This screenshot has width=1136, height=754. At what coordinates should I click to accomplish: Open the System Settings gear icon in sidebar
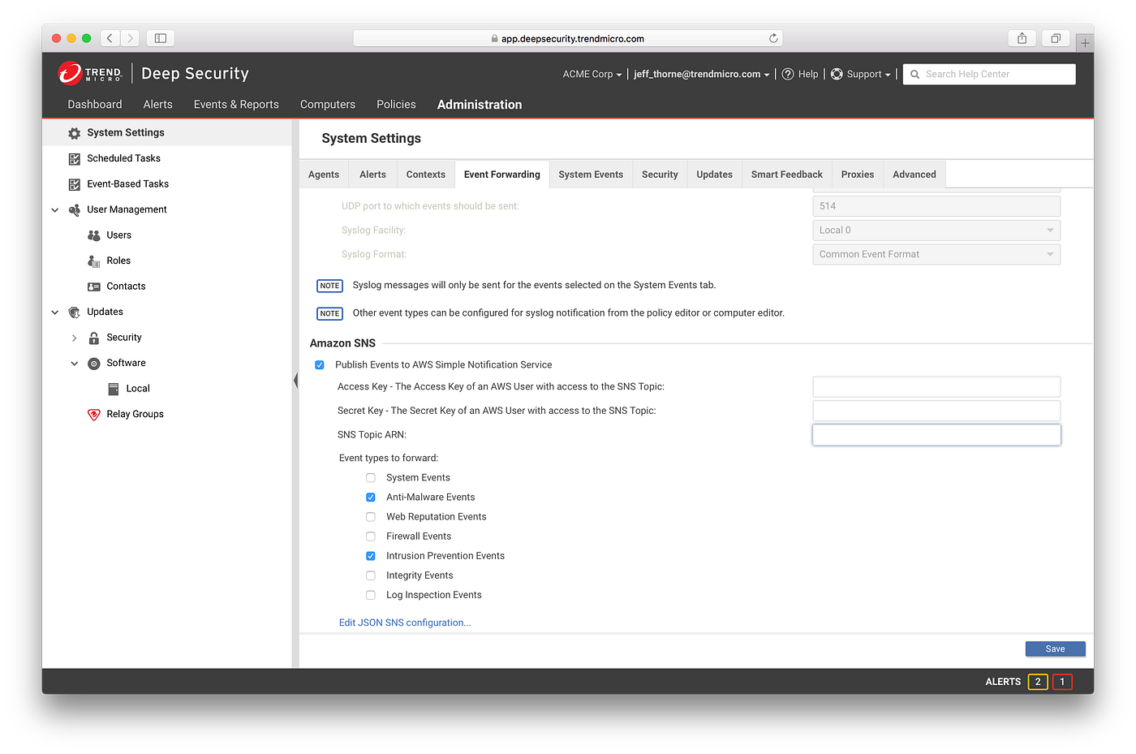point(75,132)
